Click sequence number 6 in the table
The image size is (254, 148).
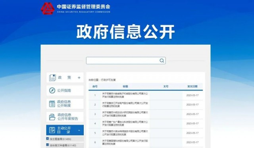point(95,142)
